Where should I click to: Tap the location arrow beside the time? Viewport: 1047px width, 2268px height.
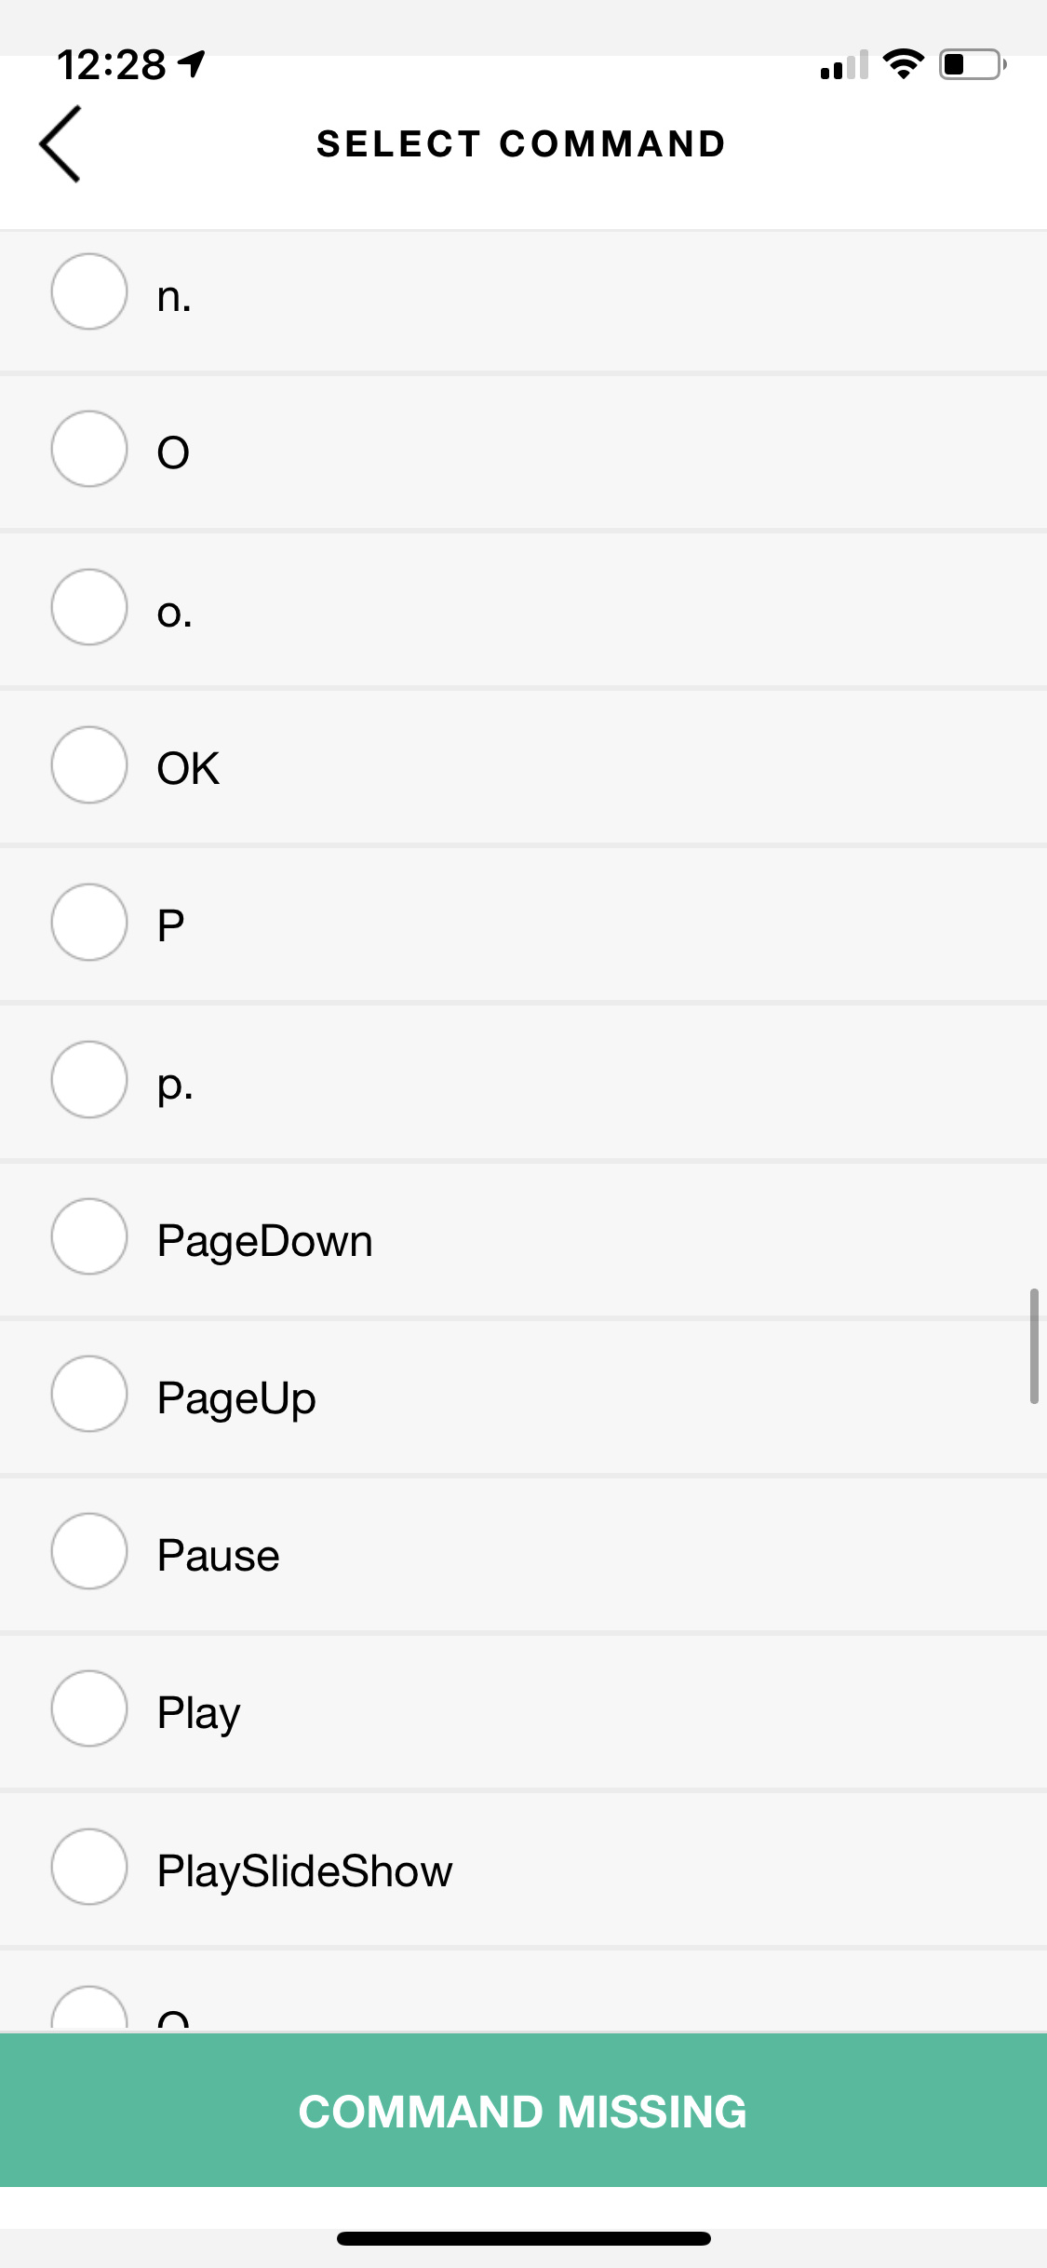pyautogui.click(x=193, y=63)
